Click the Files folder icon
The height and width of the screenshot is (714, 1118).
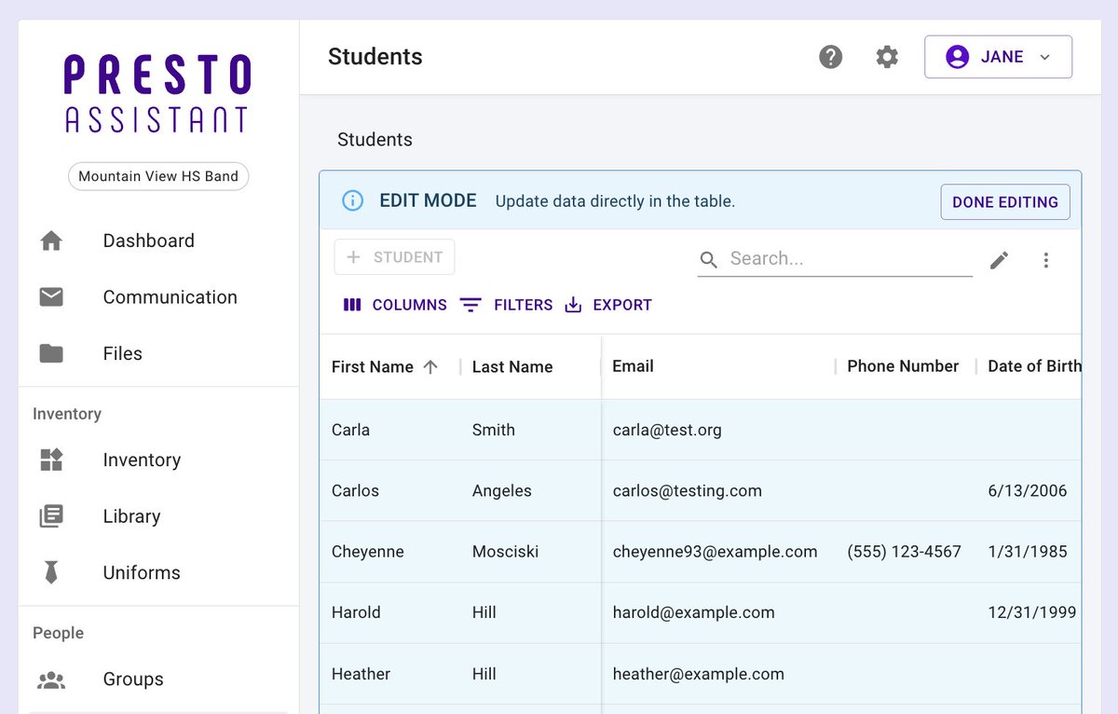(x=51, y=353)
